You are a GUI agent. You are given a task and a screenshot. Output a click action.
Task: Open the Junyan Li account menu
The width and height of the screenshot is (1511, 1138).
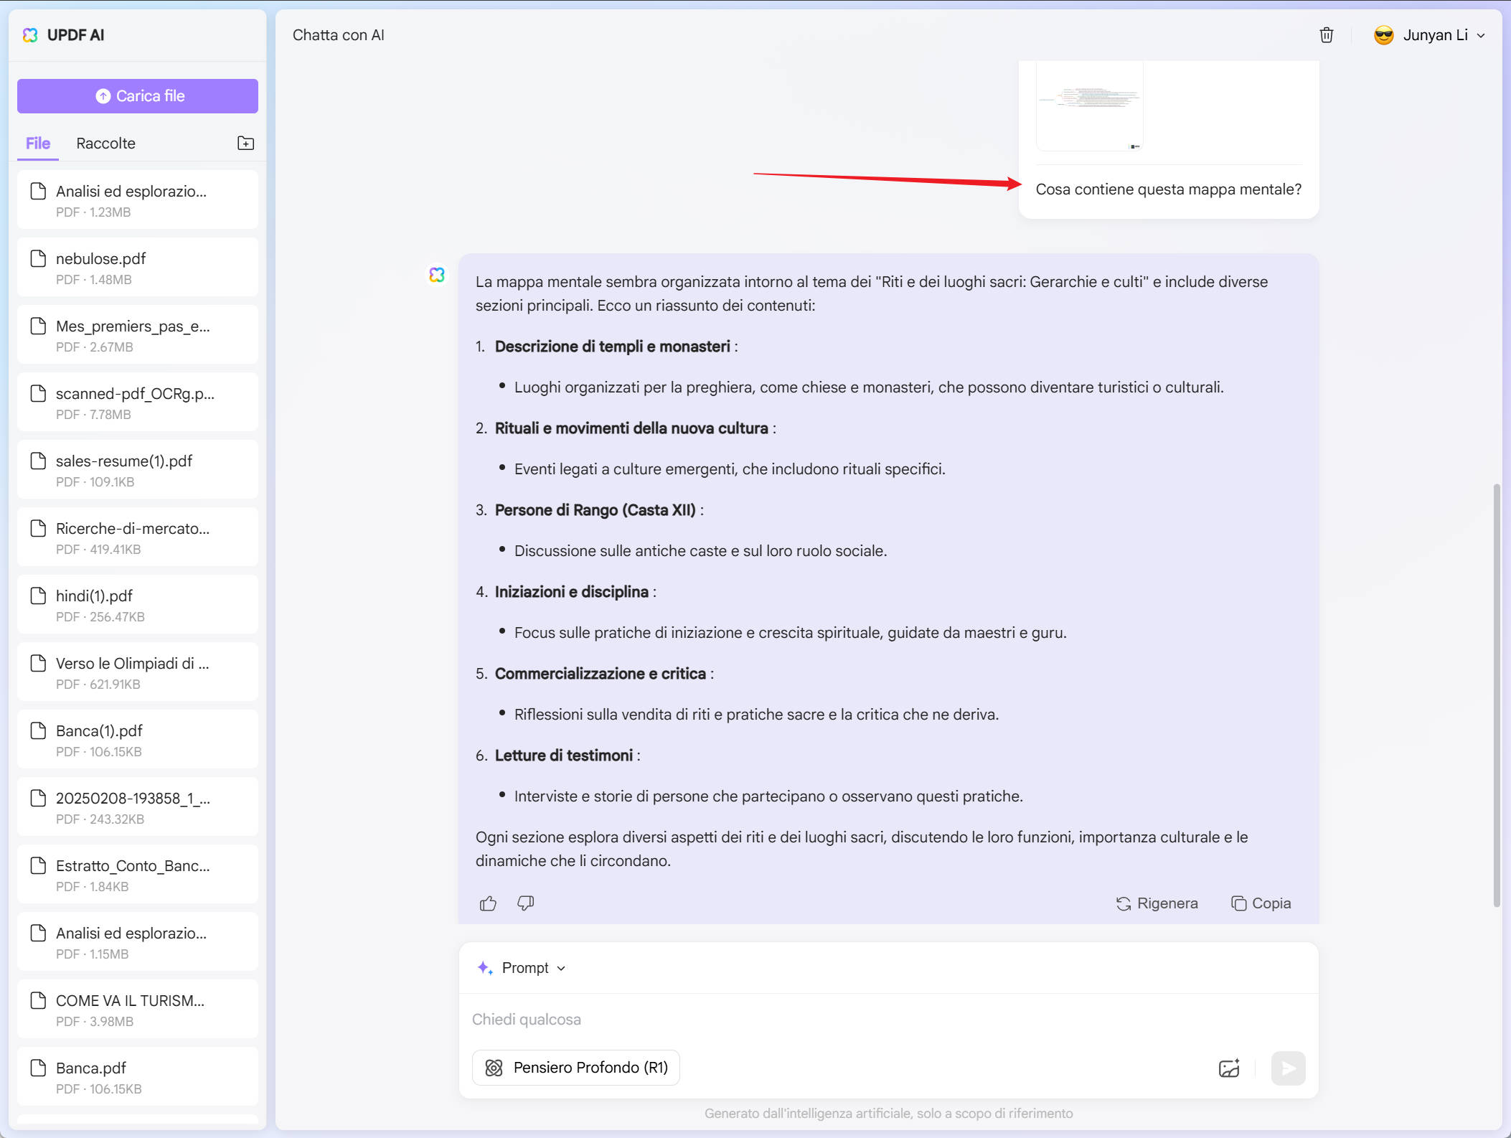pos(1428,35)
